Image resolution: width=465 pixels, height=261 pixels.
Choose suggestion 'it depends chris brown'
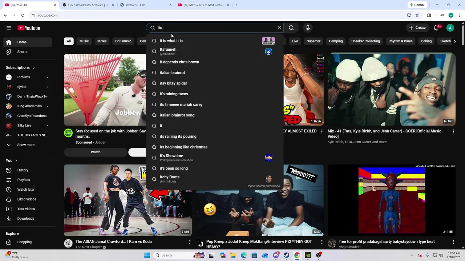click(x=214, y=62)
